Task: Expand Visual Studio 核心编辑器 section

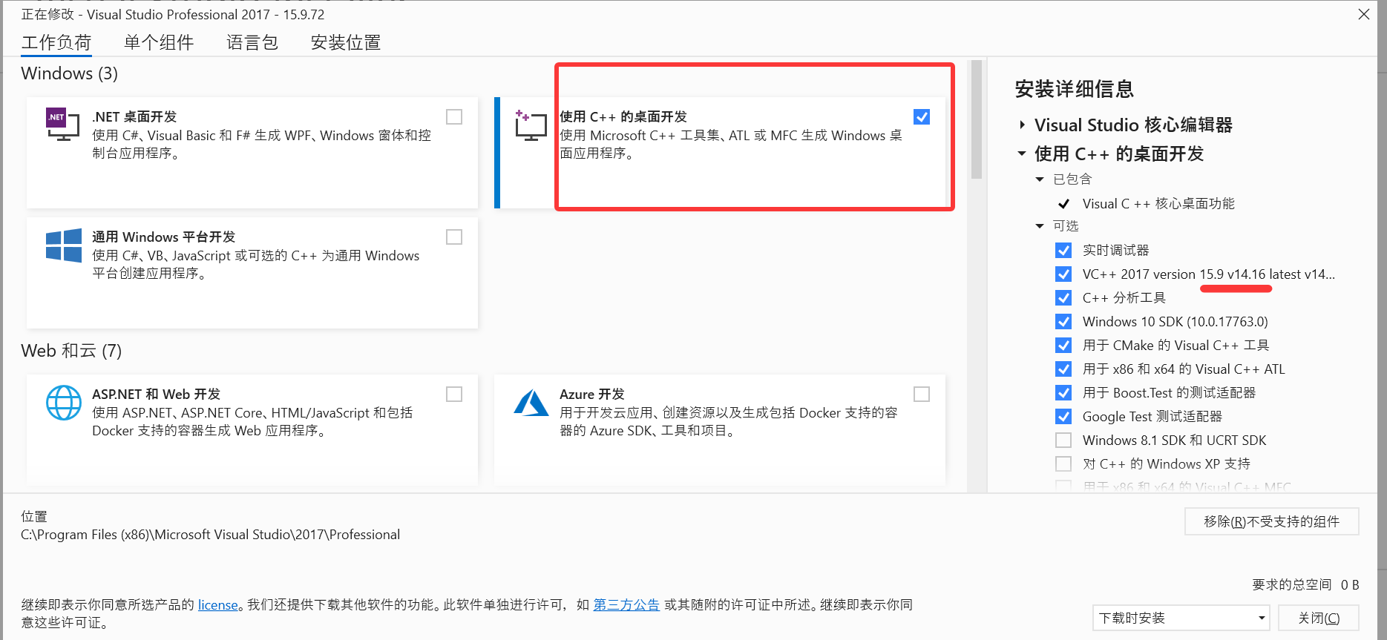Action: (x=1023, y=125)
